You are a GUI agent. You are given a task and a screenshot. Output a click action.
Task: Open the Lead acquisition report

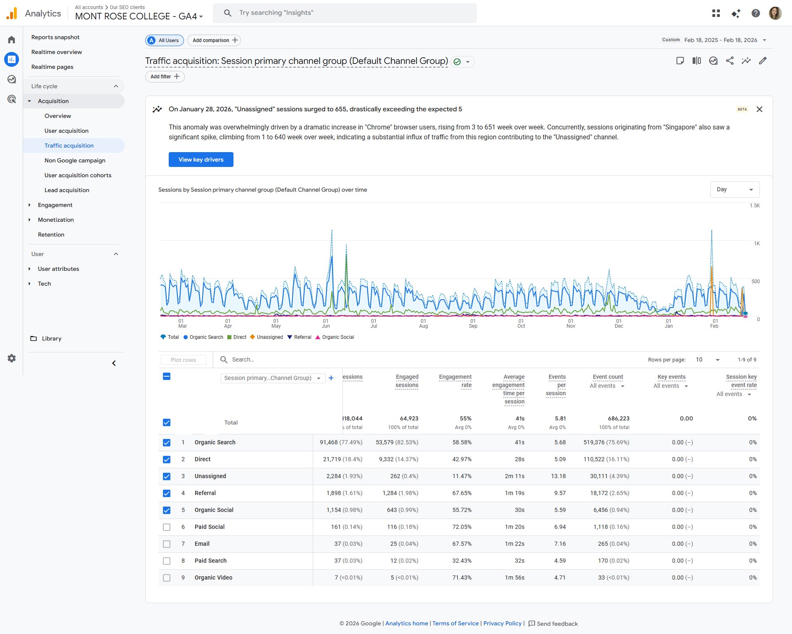[x=67, y=190]
